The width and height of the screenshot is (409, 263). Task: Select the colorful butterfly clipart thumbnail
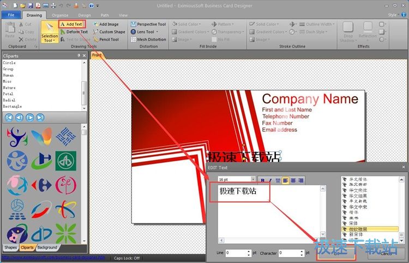[x=41, y=137]
